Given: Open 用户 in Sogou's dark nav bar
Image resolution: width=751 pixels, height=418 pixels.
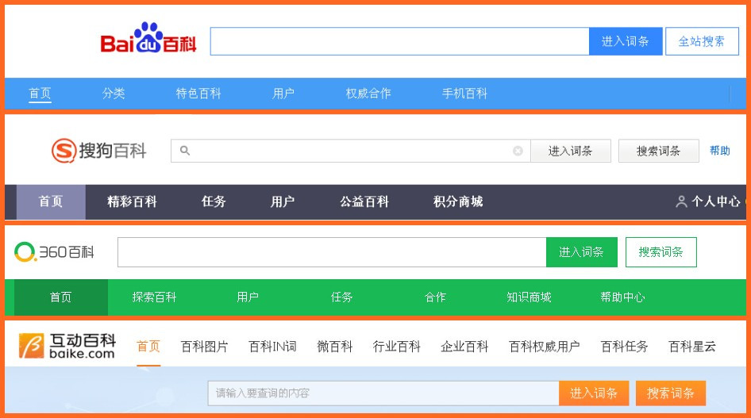Looking at the screenshot, I should tap(283, 201).
